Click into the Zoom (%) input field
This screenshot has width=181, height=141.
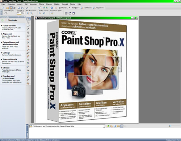(19, 13)
